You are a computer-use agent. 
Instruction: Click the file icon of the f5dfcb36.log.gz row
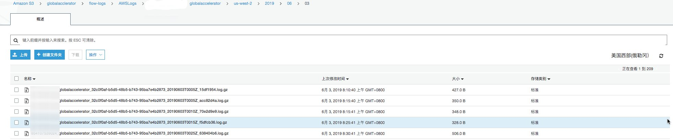click(26, 123)
